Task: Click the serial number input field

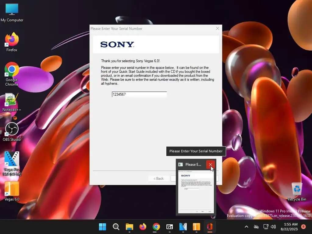Action: [139, 94]
